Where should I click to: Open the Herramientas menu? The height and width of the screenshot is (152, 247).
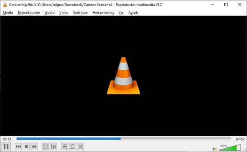[103, 13]
